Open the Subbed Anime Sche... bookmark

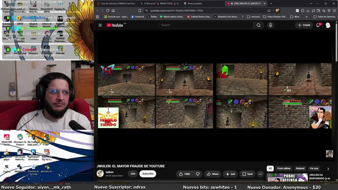click(199, 17)
